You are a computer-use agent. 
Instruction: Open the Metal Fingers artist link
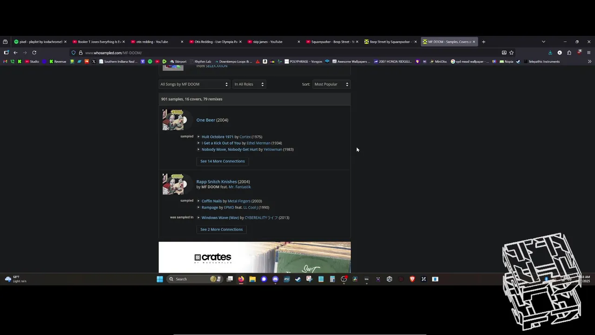click(x=239, y=201)
